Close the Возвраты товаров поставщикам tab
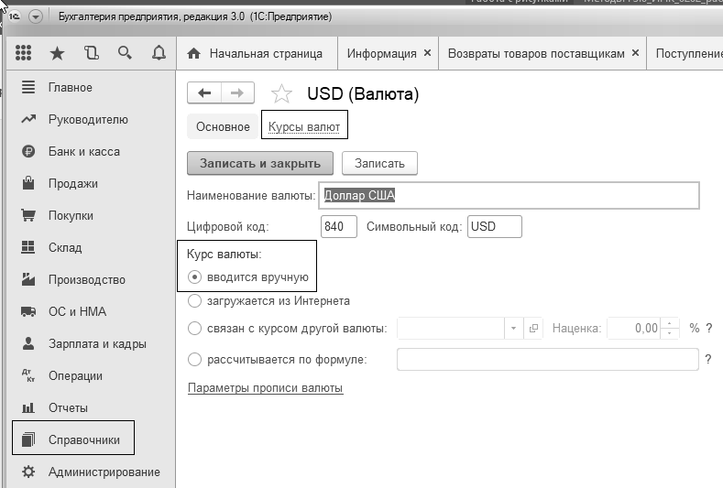This screenshot has width=723, height=488. coord(635,53)
